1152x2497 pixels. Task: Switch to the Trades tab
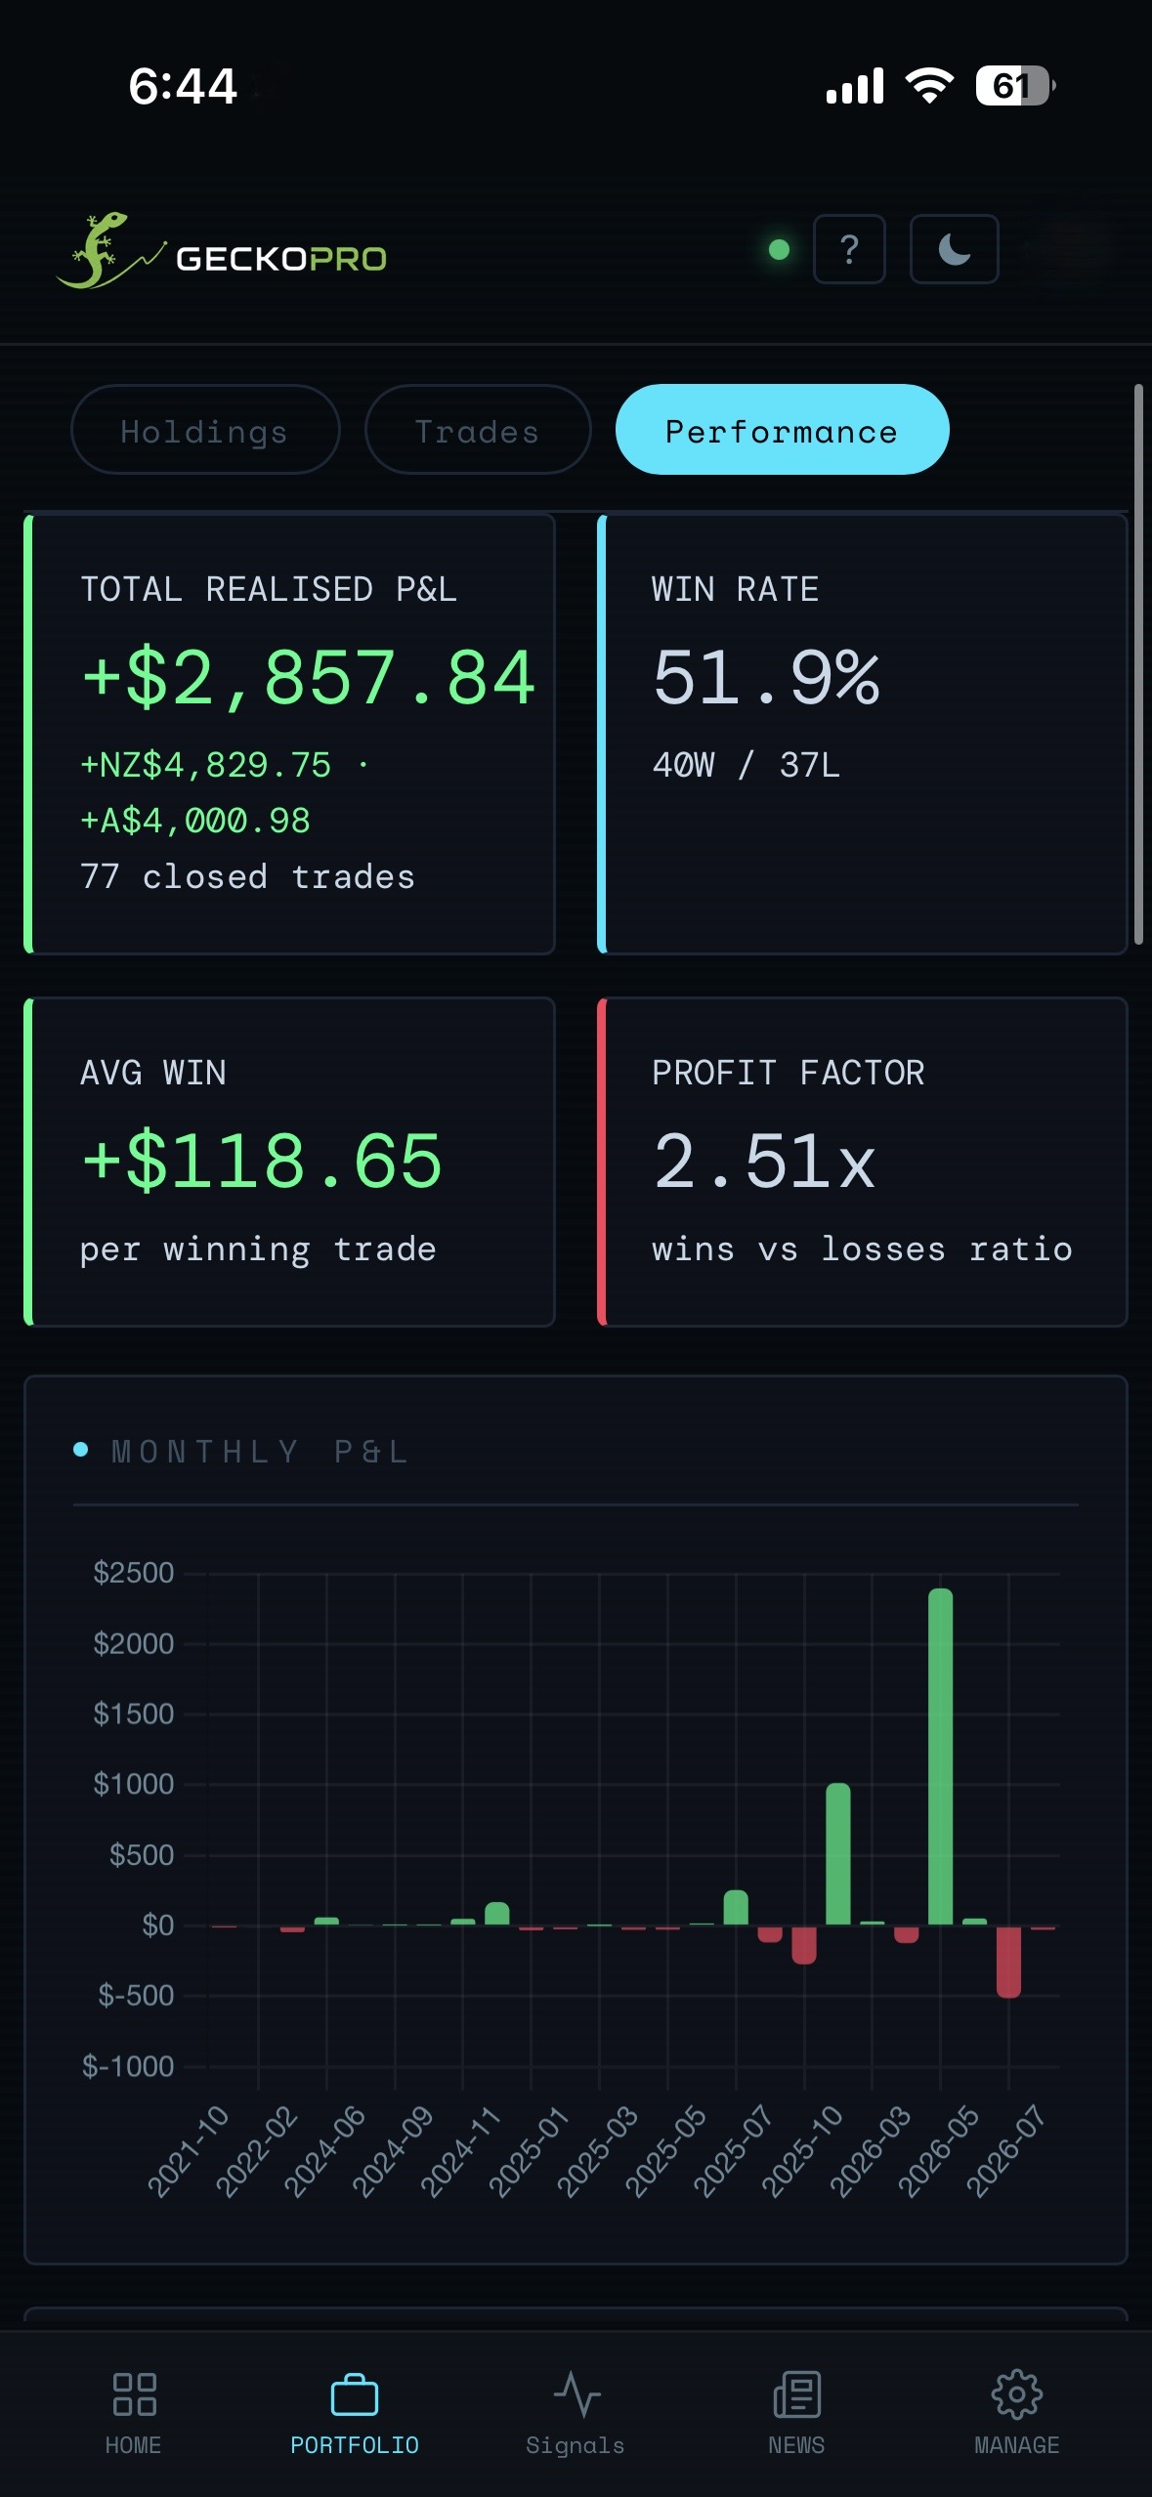click(x=478, y=430)
